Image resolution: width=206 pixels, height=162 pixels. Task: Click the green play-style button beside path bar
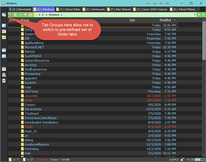(199, 15)
